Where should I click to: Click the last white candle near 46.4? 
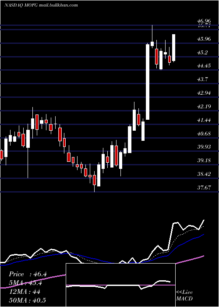(x=173, y=47)
